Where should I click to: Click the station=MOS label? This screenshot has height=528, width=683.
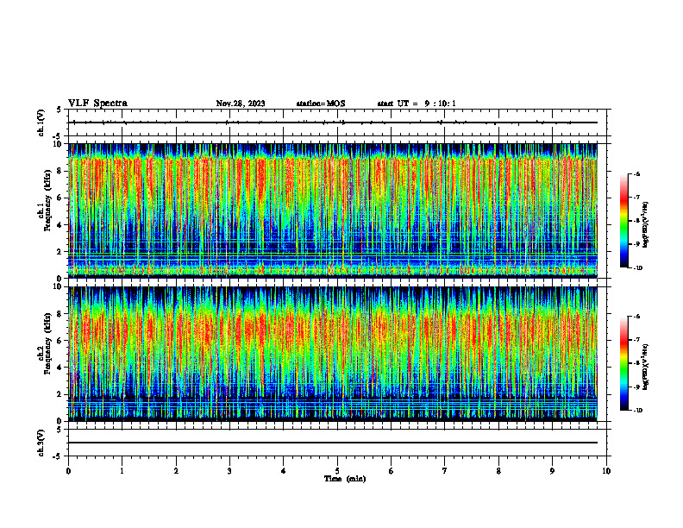pyautogui.click(x=321, y=104)
